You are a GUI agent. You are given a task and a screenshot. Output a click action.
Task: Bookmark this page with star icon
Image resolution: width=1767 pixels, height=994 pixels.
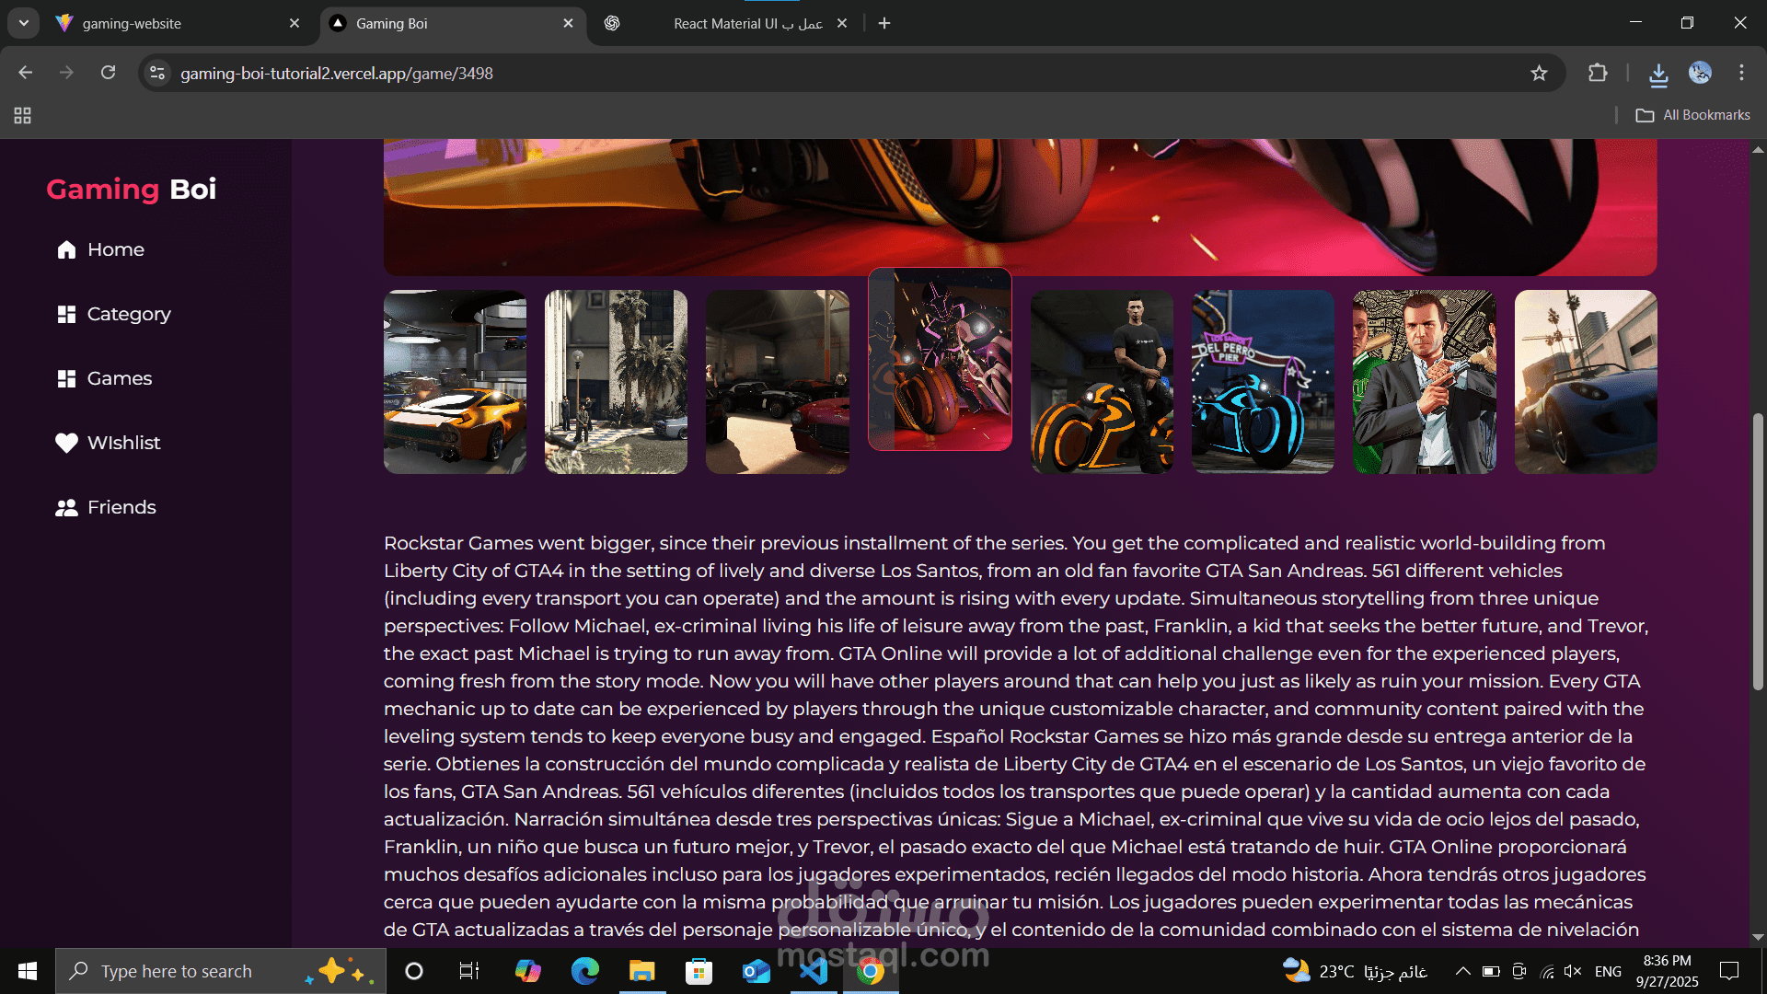pyautogui.click(x=1539, y=73)
